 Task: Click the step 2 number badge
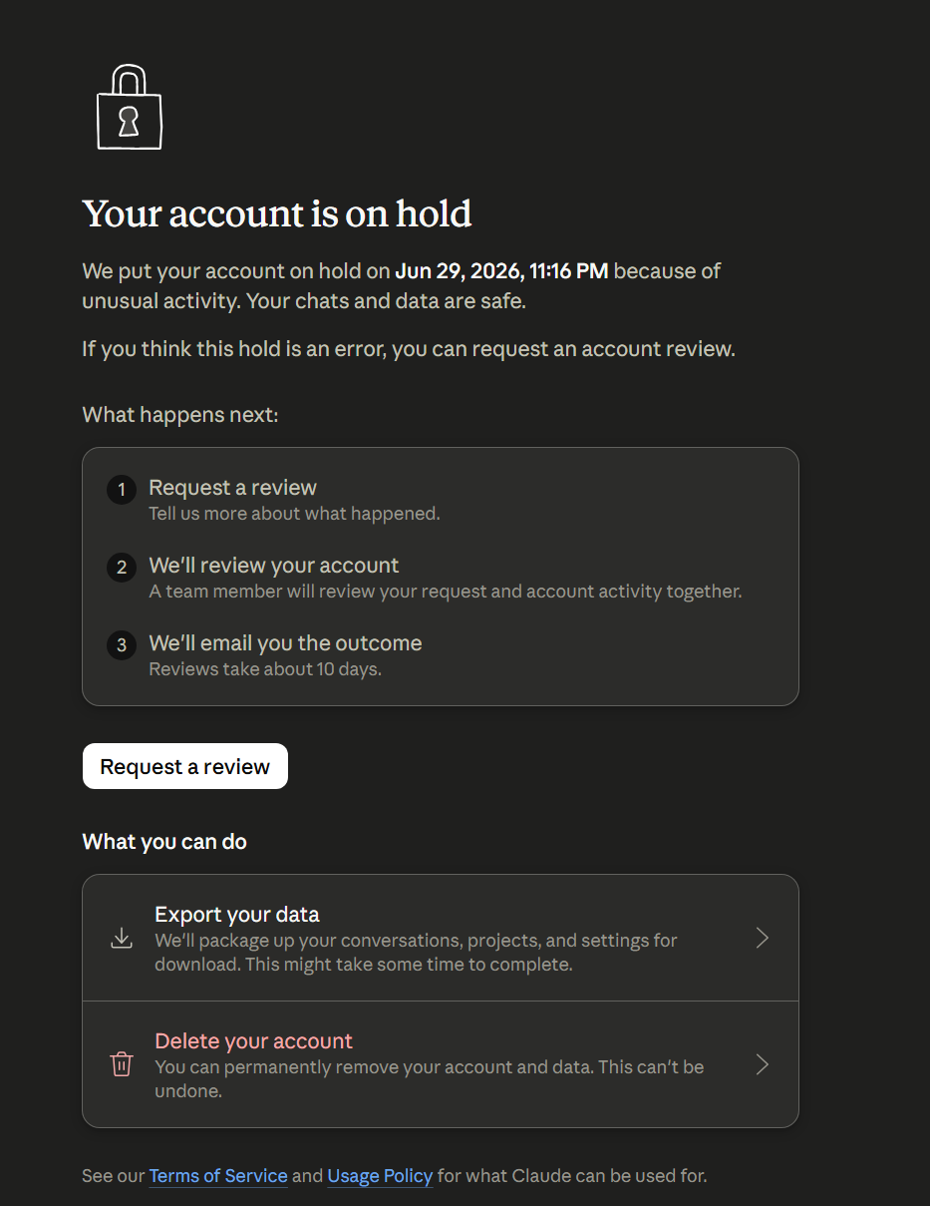[122, 568]
